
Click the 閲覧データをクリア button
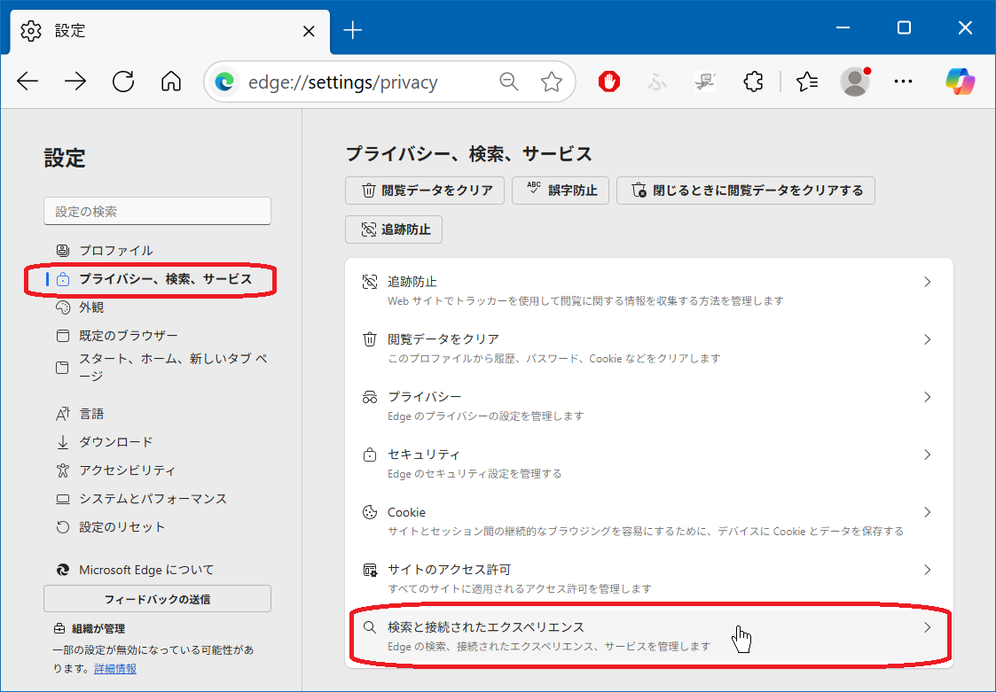tap(425, 190)
